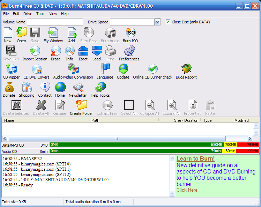The height and width of the screenshot is (207, 261).
Task: Launch the Fly Window tool
Action: pyautogui.click(x=53, y=33)
